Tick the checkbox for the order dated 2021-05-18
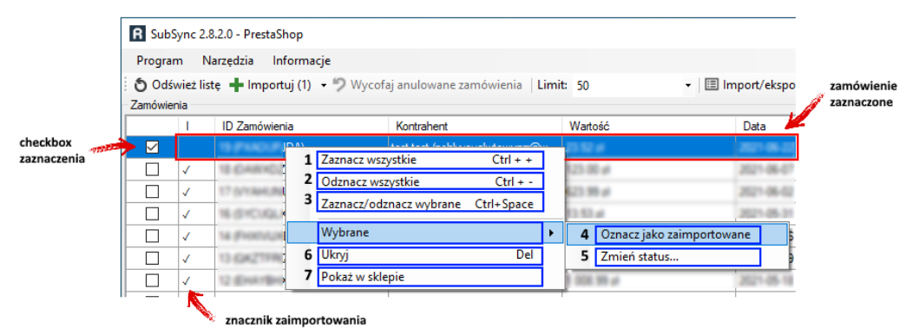Image resolution: width=919 pixels, height=335 pixels. pyautogui.click(x=152, y=280)
